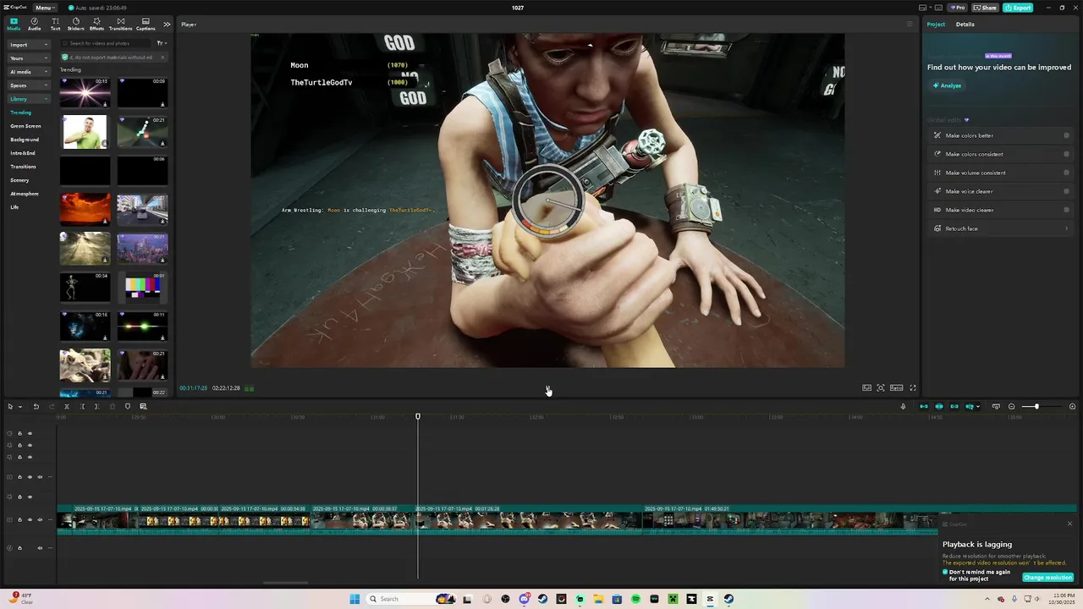Viewport: 1083px width, 609px height.
Task: Click the Pro upgrade button
Action: point(958,8)
